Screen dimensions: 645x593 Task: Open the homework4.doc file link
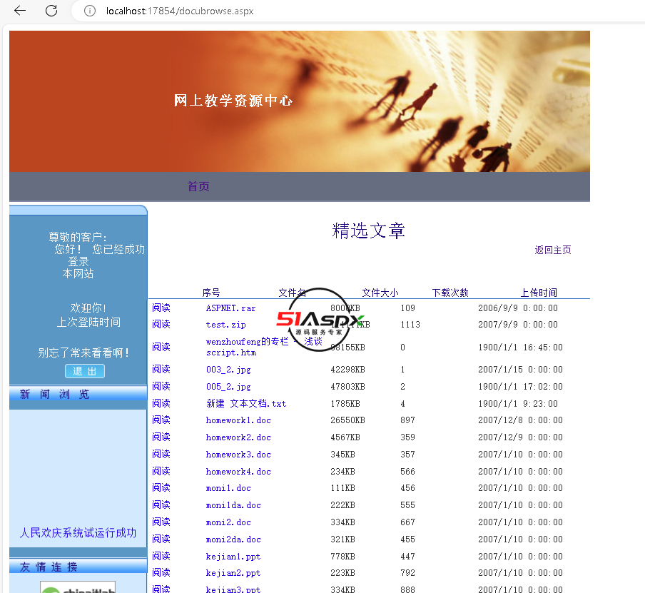pos(238,472)
